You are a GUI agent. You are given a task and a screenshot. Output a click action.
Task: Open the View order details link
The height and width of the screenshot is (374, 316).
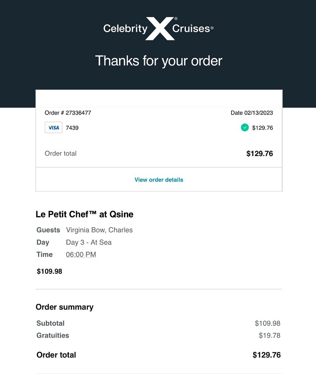click(159, 179)
